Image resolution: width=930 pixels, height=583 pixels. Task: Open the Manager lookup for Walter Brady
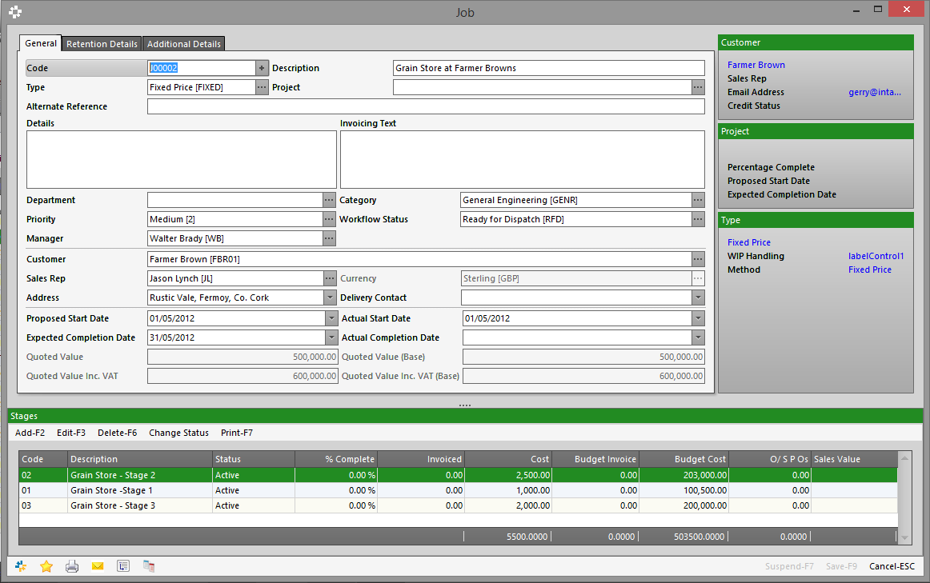[329, 238]
